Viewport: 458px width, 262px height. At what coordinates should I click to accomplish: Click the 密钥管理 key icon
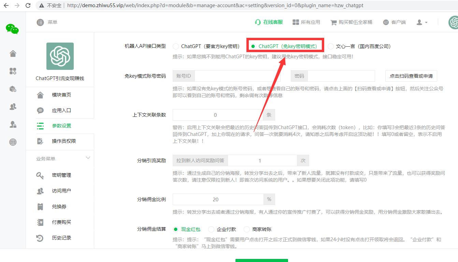coord(40,175)
